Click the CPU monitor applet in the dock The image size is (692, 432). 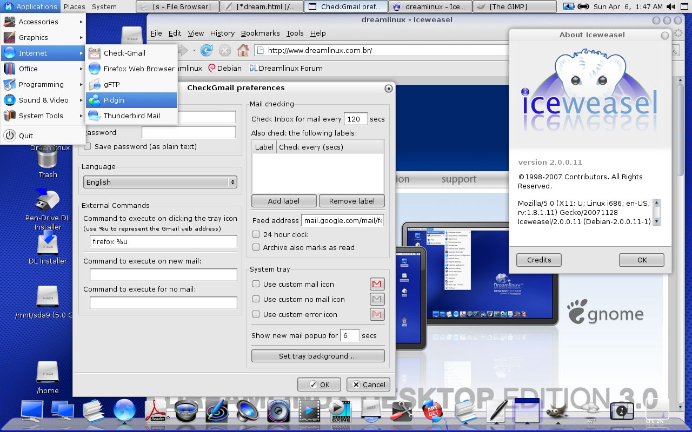pos(656,411)
